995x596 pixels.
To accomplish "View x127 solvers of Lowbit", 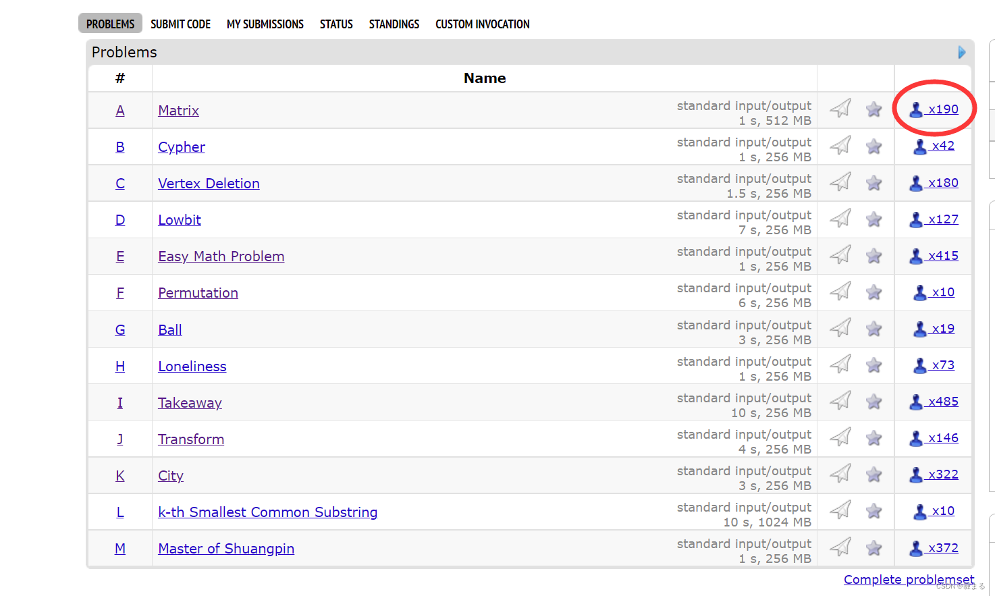I will tap(934, 219).
